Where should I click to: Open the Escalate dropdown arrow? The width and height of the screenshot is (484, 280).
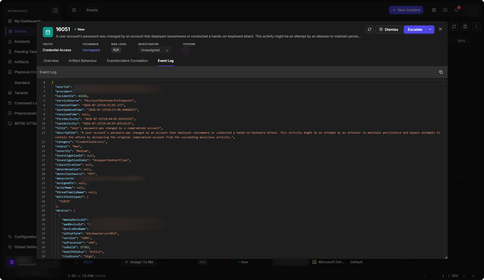tap(430, 30)
